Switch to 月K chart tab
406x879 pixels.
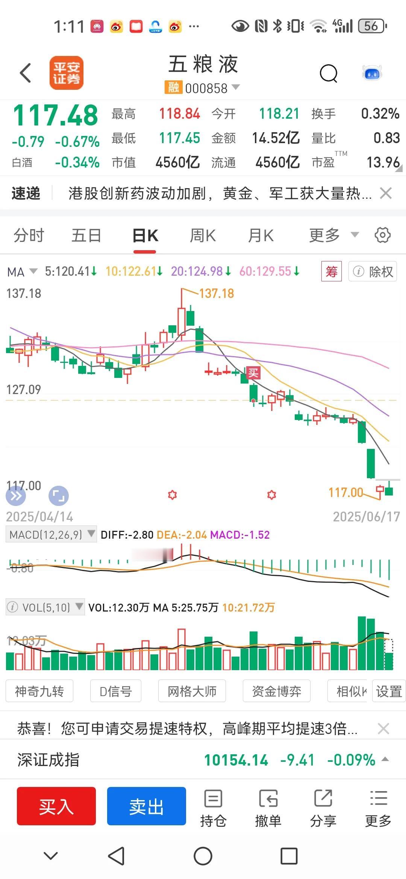point(261,236)
